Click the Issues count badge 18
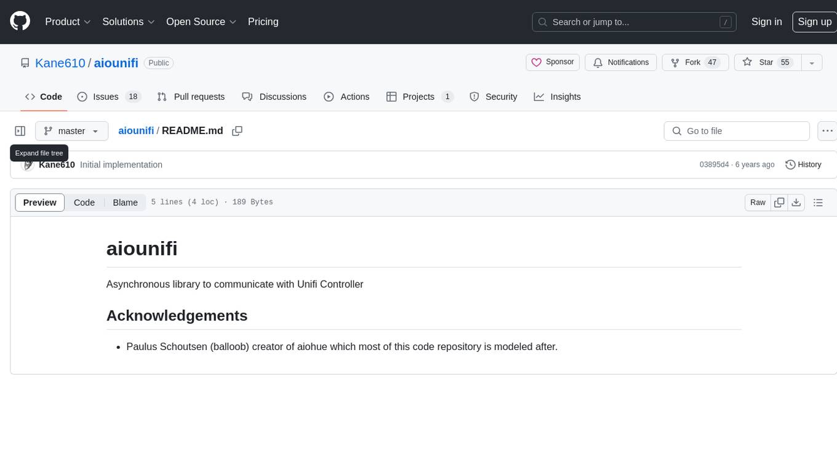The image size is (837, 470). point(133,97)
